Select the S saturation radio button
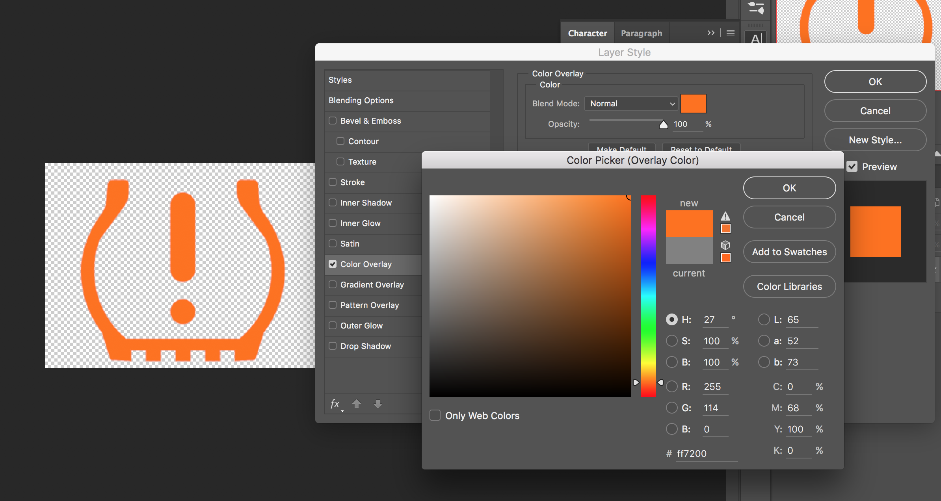This screenshot has height=501, width=941. (x=672, y=341)
